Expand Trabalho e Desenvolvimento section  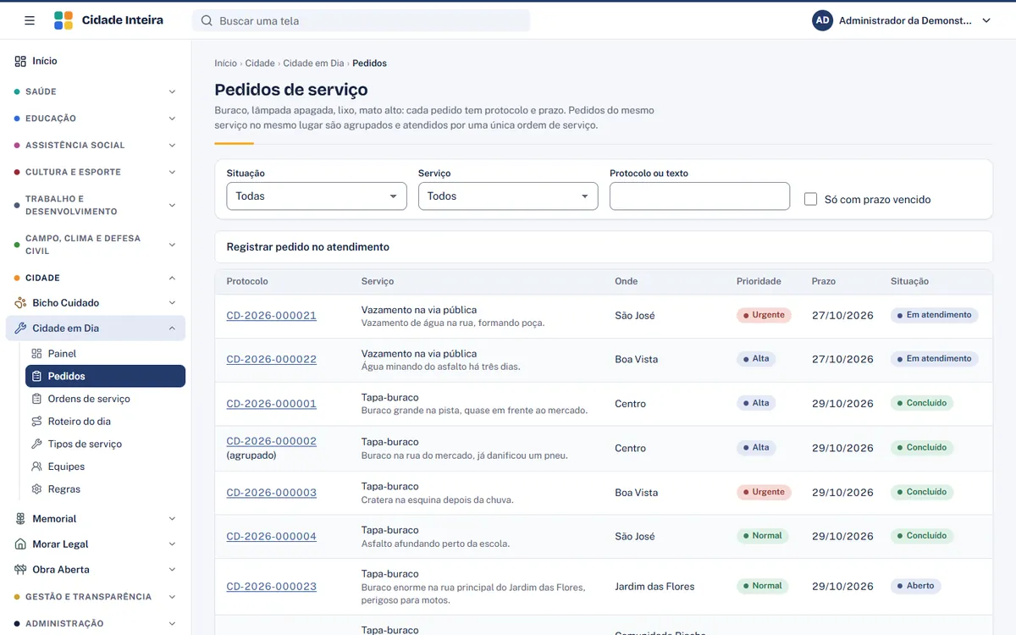[96, 205]
